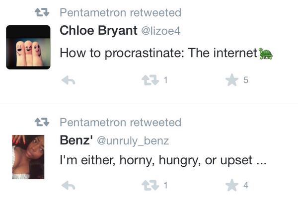The image size is (298, 199).
Task: Click favorite count 5 on Chloe's tweet
Action: click(x=245, y=81)
